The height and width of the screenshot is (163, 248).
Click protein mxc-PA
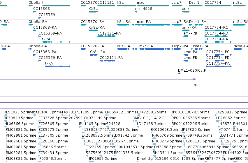(146, 46)
